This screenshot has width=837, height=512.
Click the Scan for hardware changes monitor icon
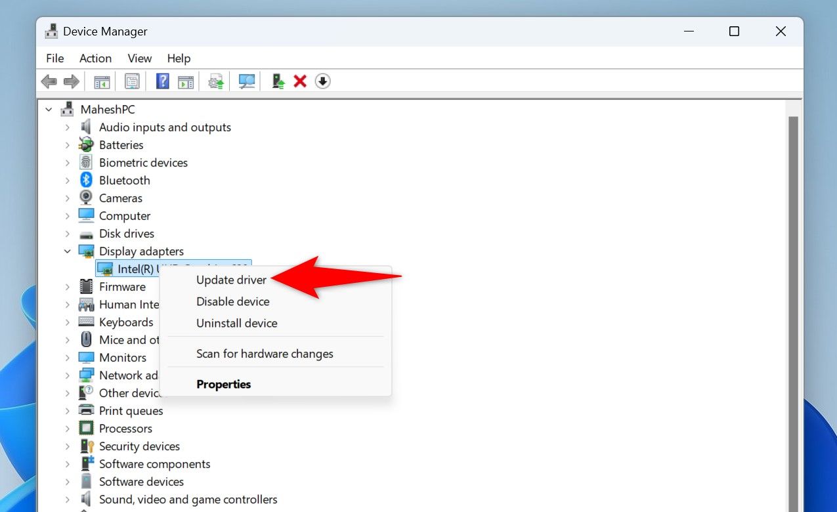(247, 81)
